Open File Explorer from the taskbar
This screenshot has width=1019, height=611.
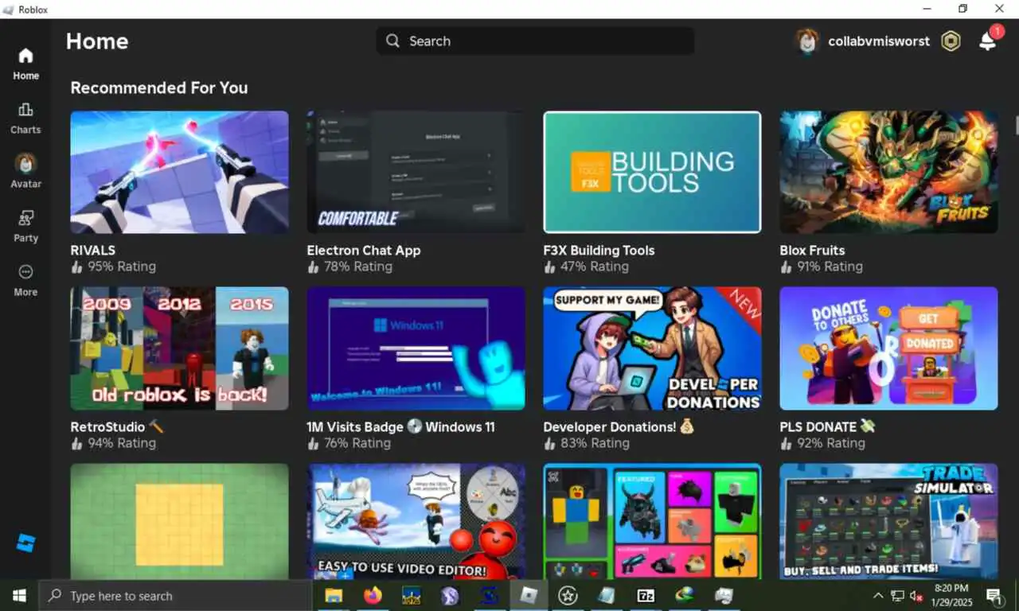pos(334,595)
